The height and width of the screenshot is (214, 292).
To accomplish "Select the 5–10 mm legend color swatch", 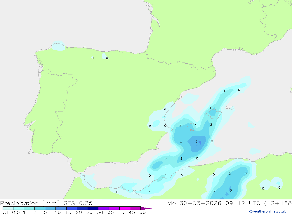I will (x=51, y=208).
